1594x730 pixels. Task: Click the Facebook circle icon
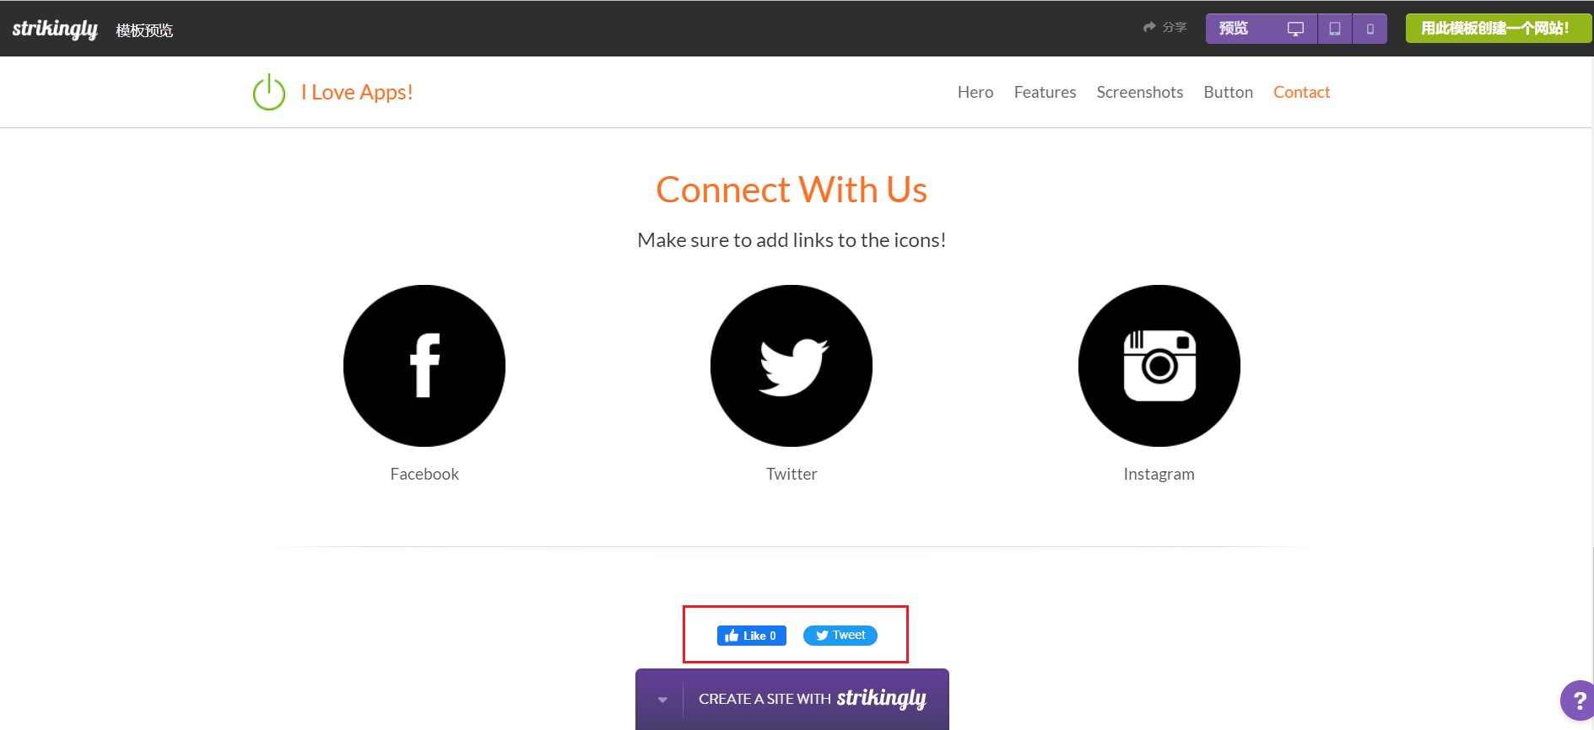click(x=424, y=366)
